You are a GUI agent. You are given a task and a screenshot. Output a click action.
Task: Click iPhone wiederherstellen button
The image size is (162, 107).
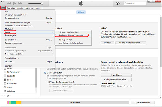click(131, 43)
